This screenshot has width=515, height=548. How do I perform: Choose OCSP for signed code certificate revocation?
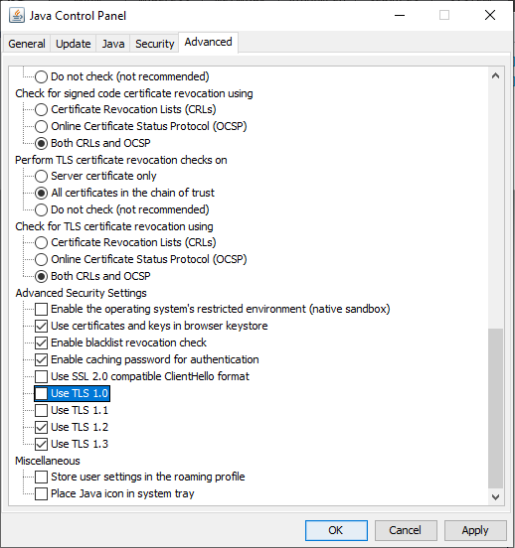41,126
